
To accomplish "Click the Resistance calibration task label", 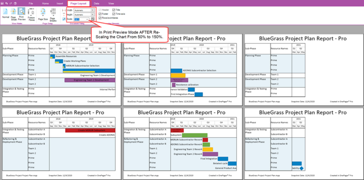I will tap(187, 85).
